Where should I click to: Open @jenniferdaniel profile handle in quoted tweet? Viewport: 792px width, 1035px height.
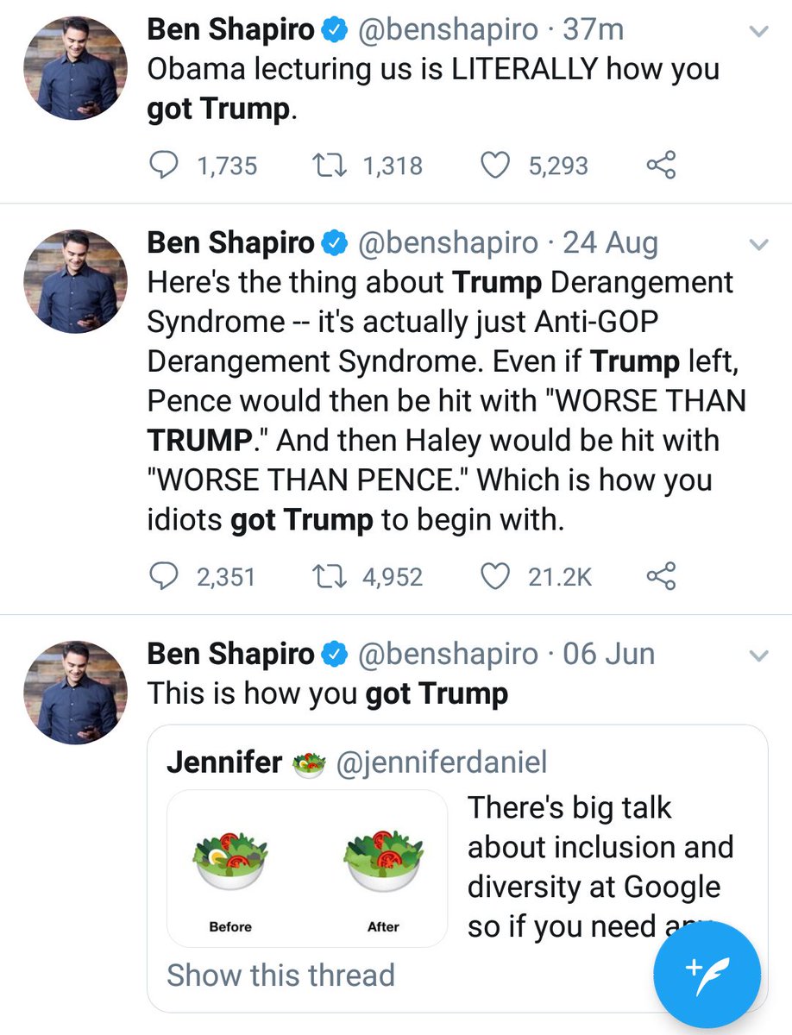click(441, 762)
